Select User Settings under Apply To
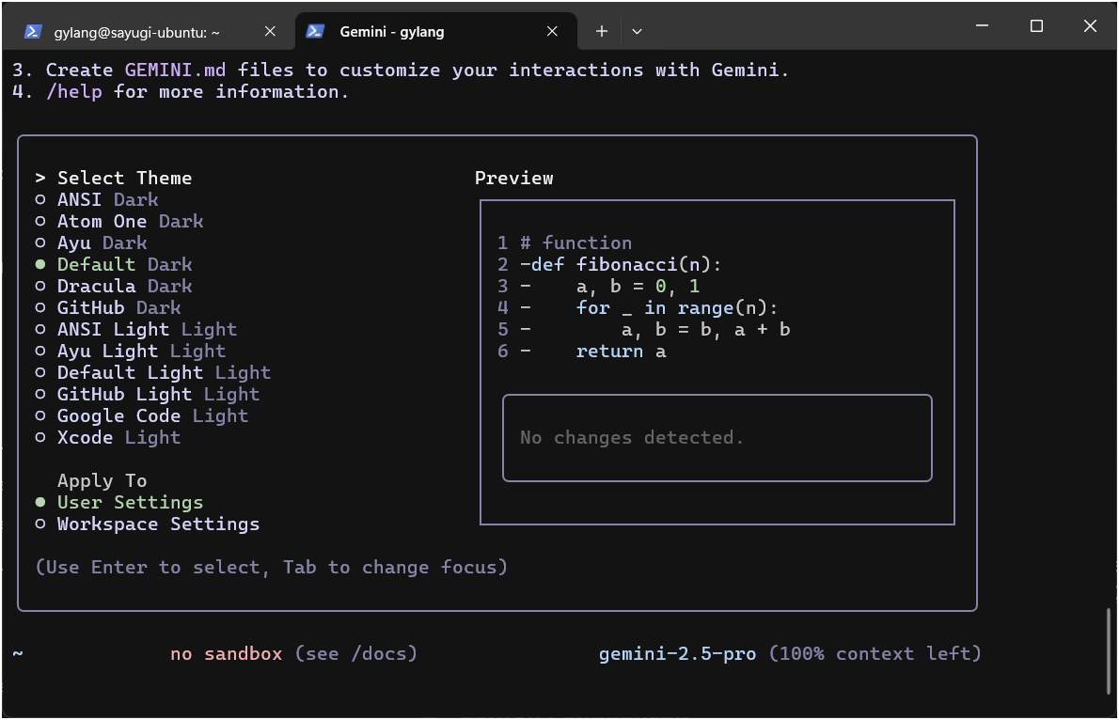This screenshot has height=720, width=1119. click(x=130, y=502)
